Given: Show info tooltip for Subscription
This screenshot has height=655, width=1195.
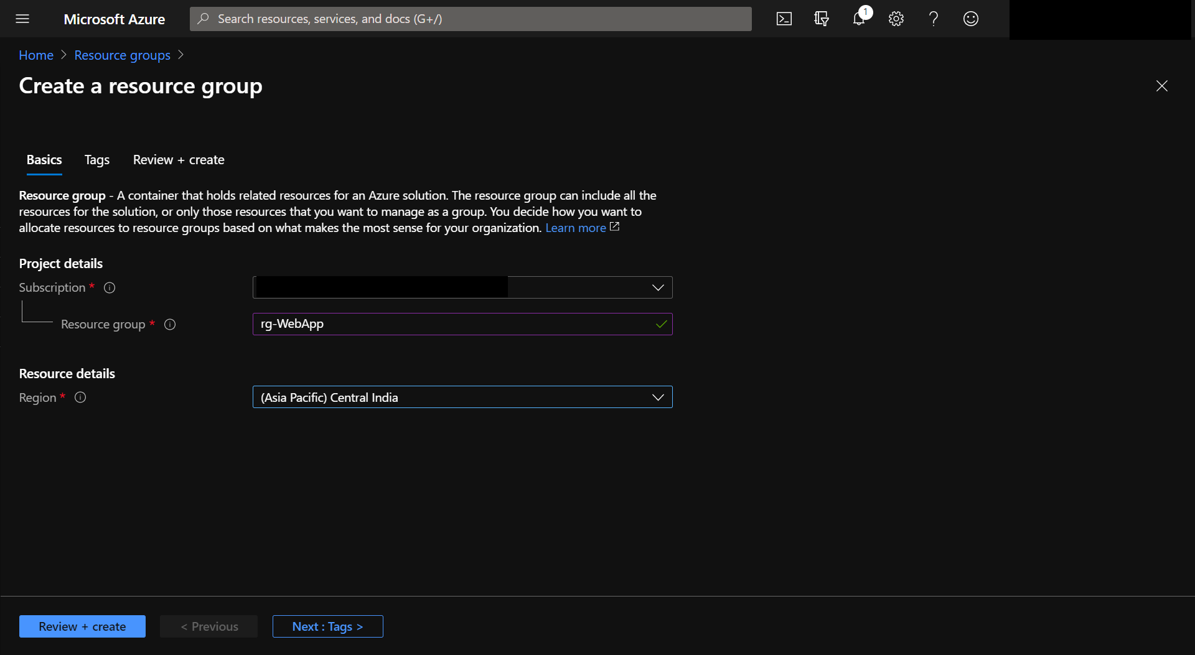Looking at the screenshot, I should tap(110, 287).
